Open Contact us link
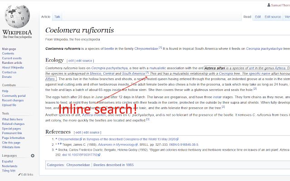Viewport: 290px width, 181px height. click(9, 72)
